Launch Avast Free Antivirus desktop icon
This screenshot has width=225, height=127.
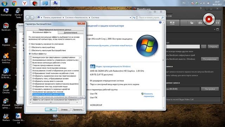click(6, 58)
